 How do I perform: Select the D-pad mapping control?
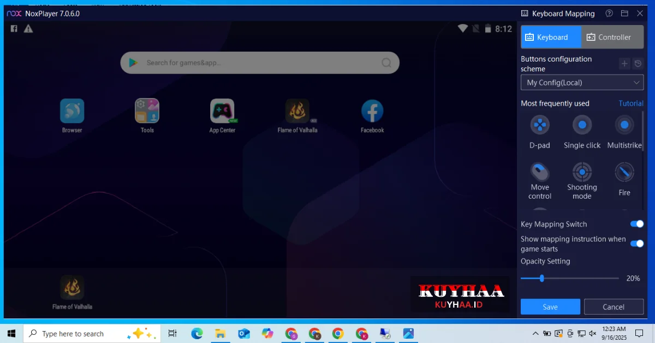(x=540, y=125)
